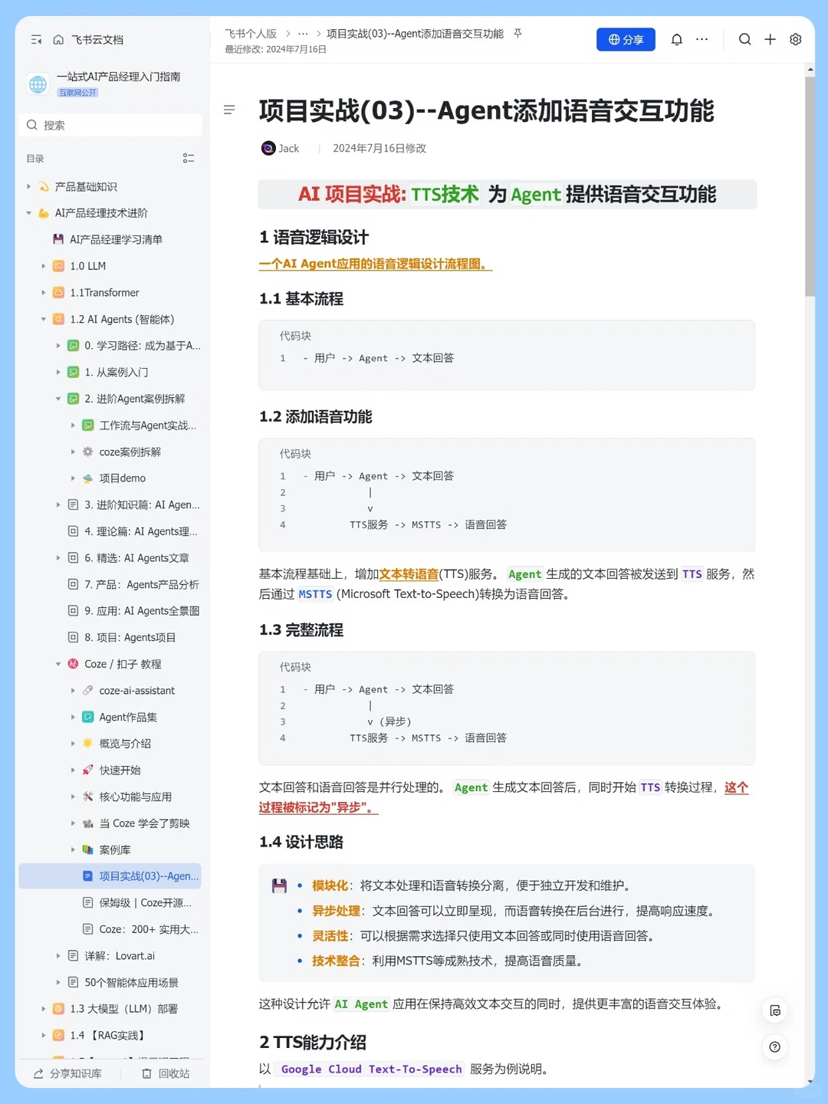Click the callout floppy disk emoji in 设计思路
The width and height of the screenshot is (828, 1104).
(x=279, y=886)
